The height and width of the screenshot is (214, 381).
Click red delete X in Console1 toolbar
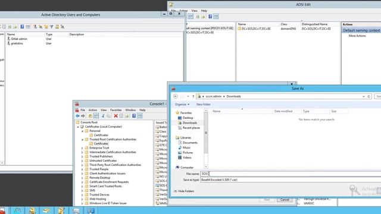116,116
